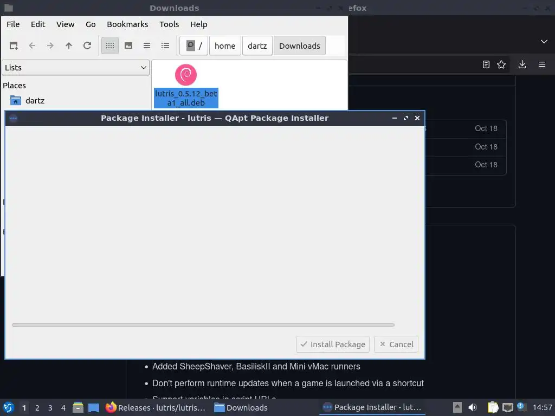Switch to Package Installer taskbar entry
This screenshot has width=555, height=416.
point(372,407)
